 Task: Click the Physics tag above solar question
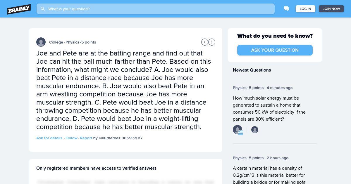pos(240,88)
